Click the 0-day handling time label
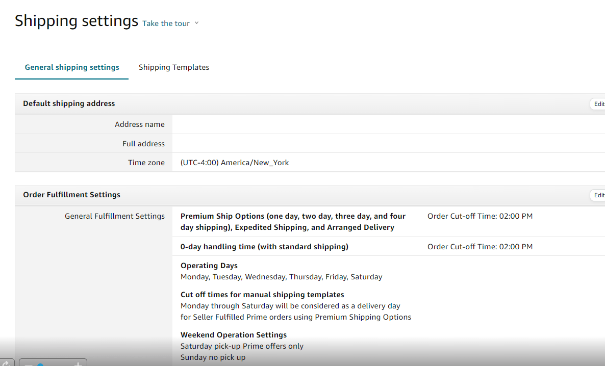605x366 pixels. (264, 246)
